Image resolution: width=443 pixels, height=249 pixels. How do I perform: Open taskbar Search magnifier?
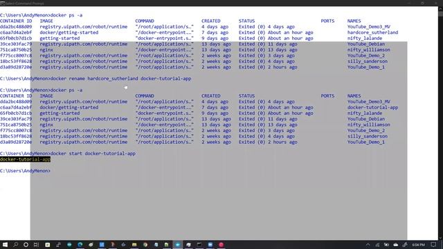pyautogui.click(x=15, y=244)
